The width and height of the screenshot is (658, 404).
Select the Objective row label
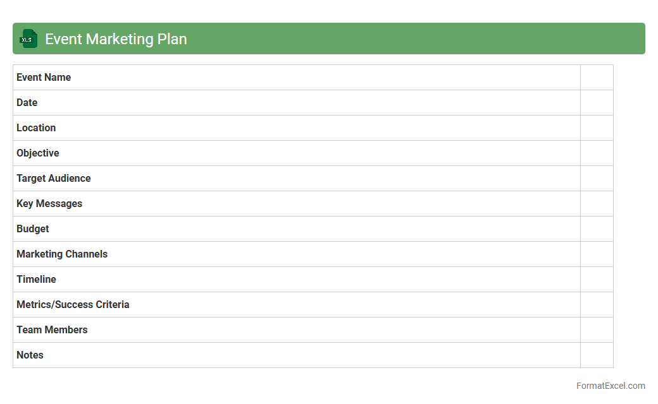pyautogui.click(x=38, y=153)
